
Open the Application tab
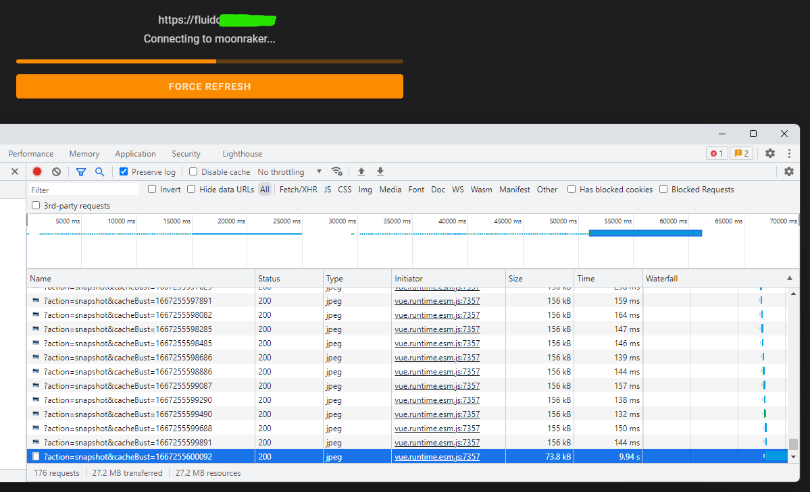click(x=135, y=154)
